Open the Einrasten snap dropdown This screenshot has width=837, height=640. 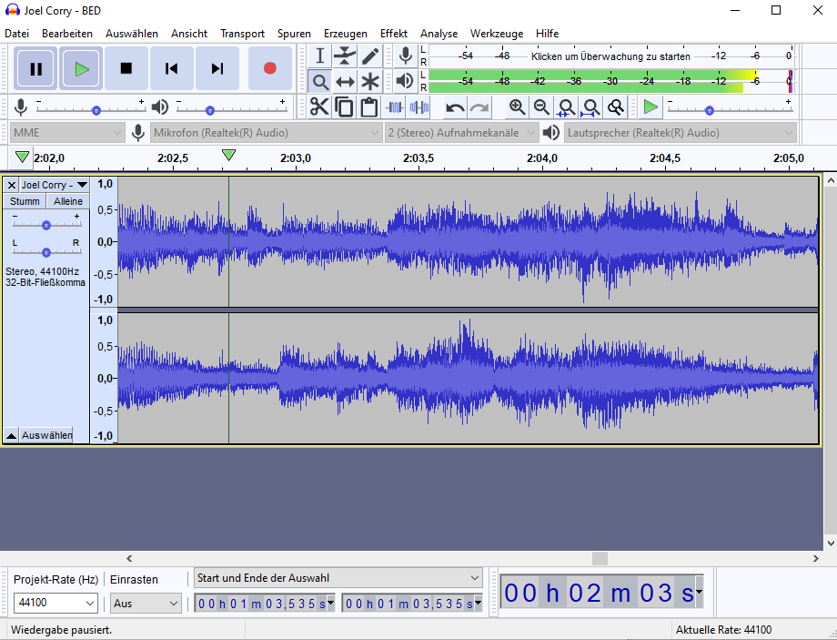[146, 604]
